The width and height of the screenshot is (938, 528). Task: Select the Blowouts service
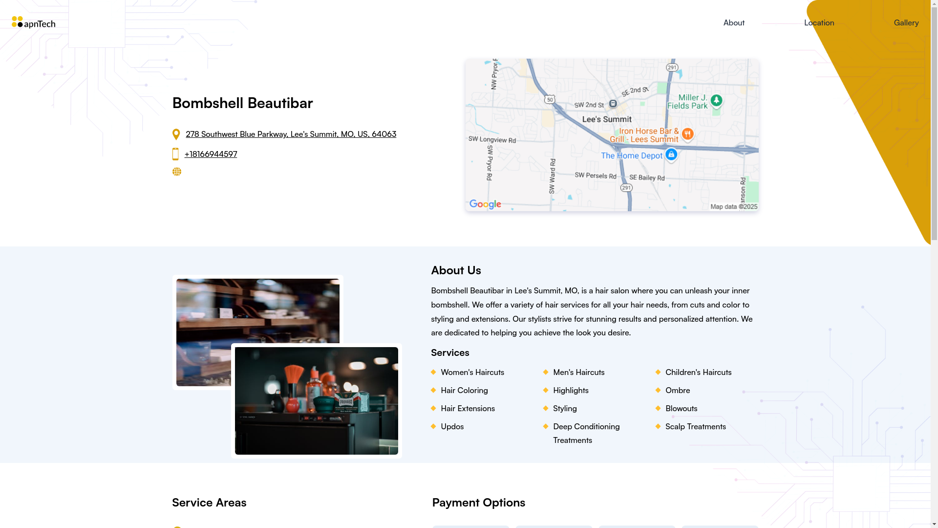pos(681,408)
